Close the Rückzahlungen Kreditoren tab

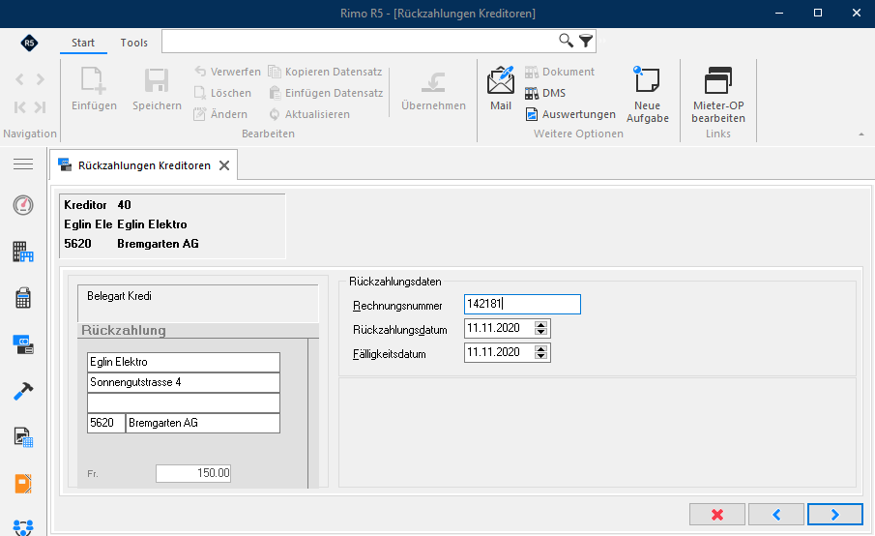(x=224, y=165)
